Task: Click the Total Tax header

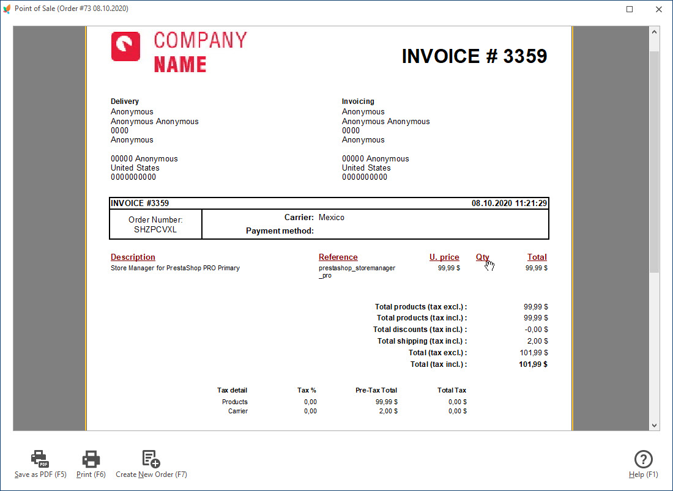Action: point(452,390)
